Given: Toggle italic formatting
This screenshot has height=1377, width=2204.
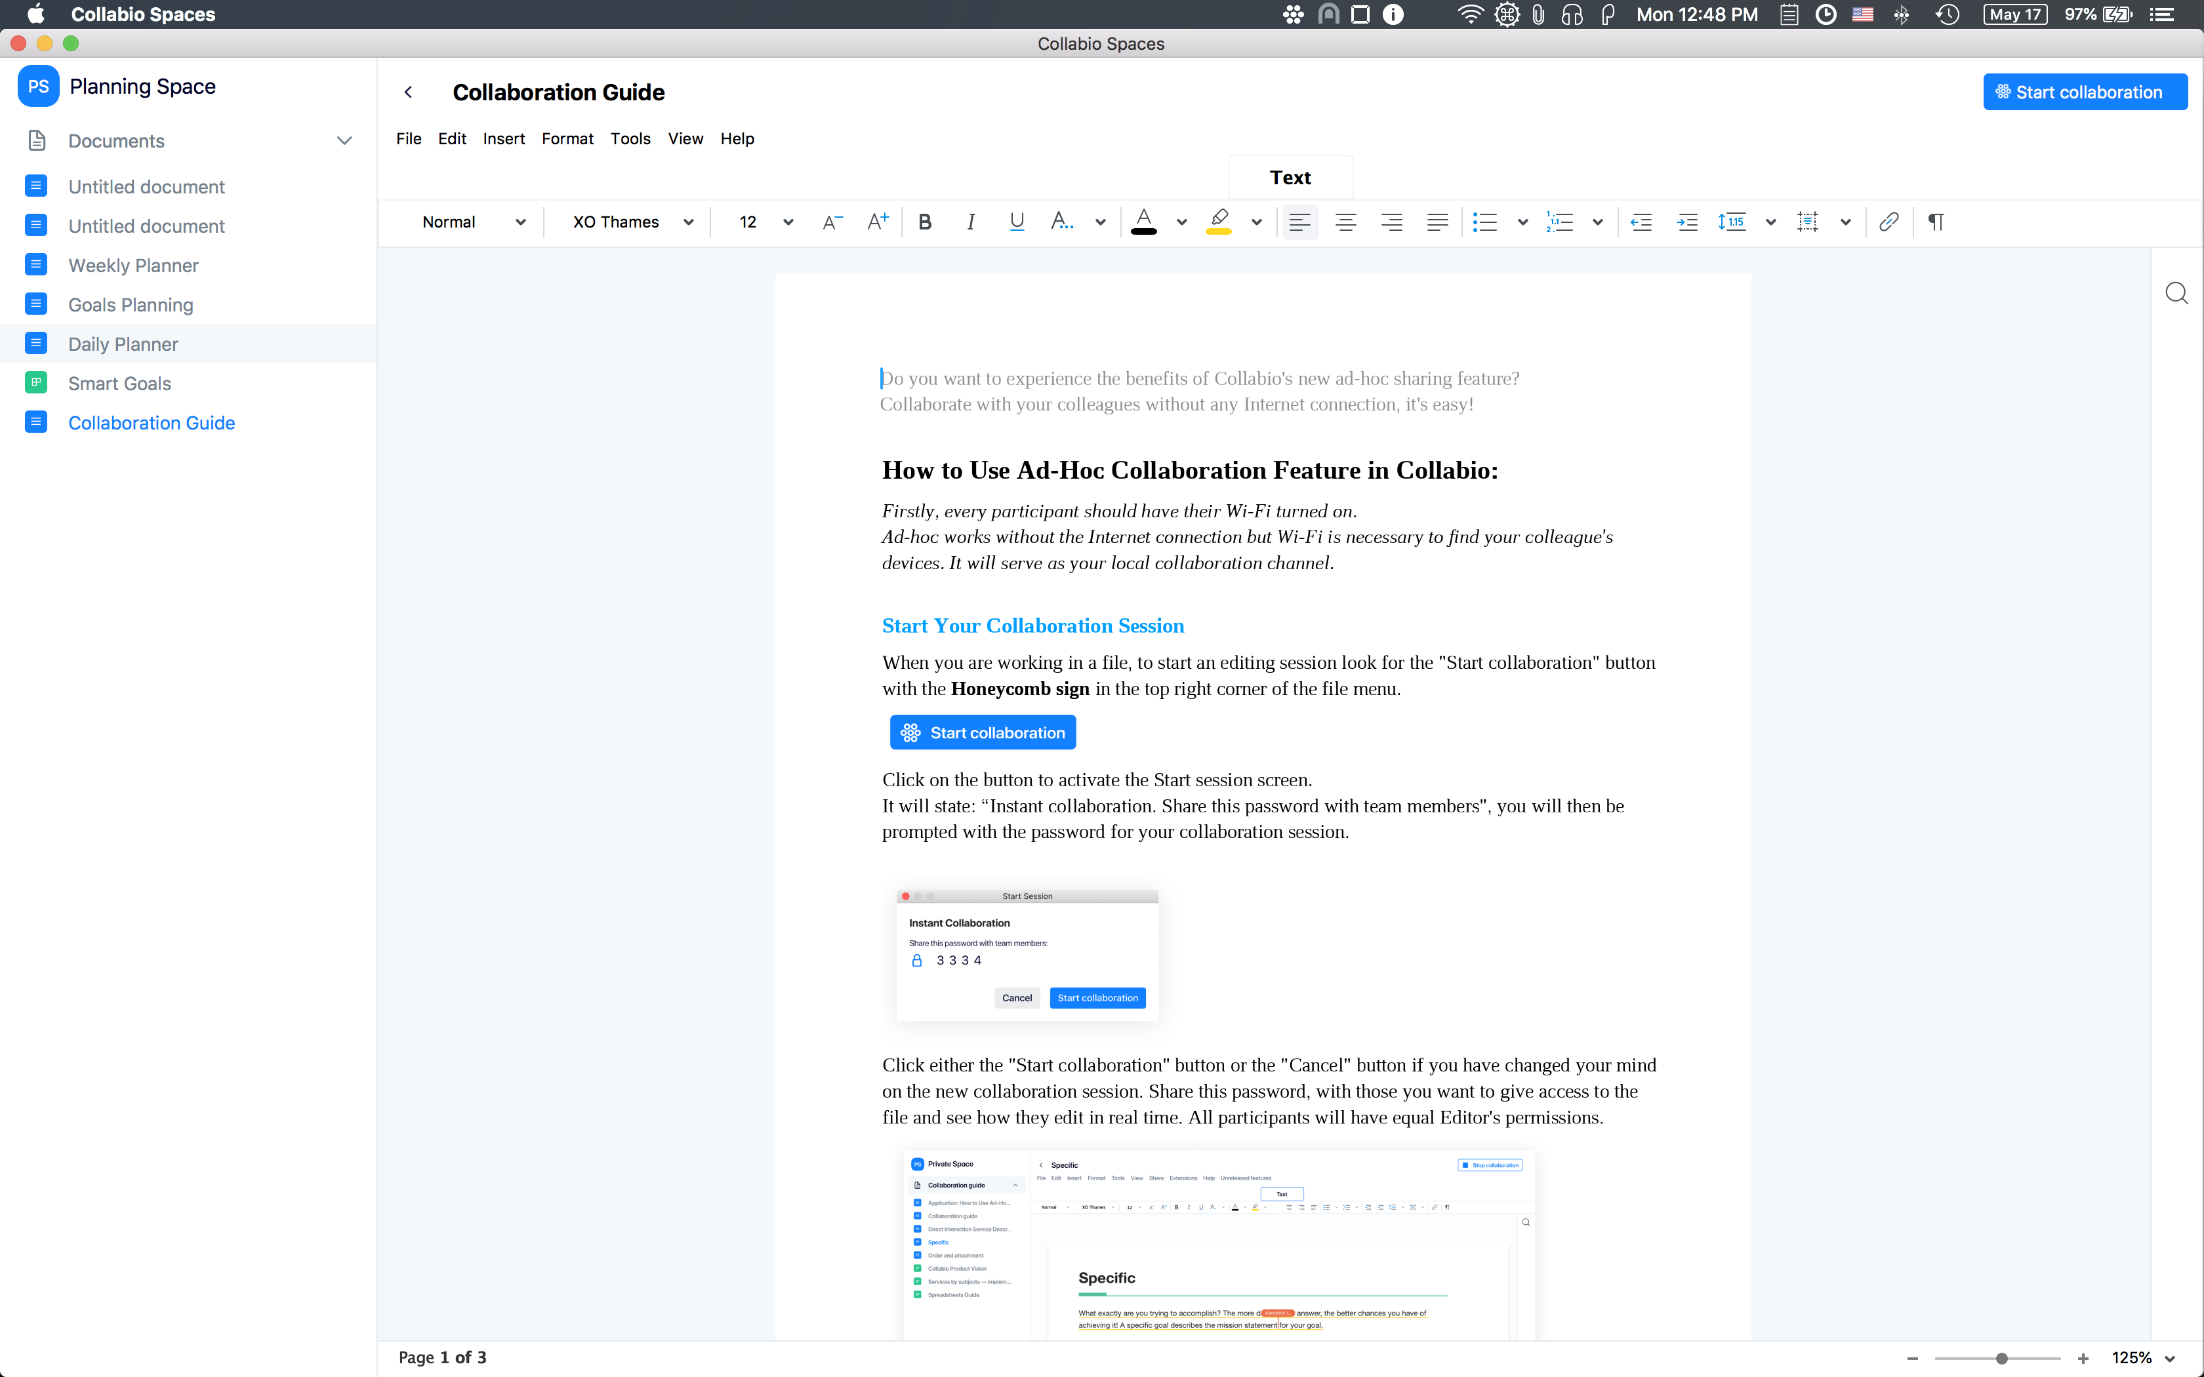Looking at the screenshot, I should pyautogui.click(x=970, y=222).
